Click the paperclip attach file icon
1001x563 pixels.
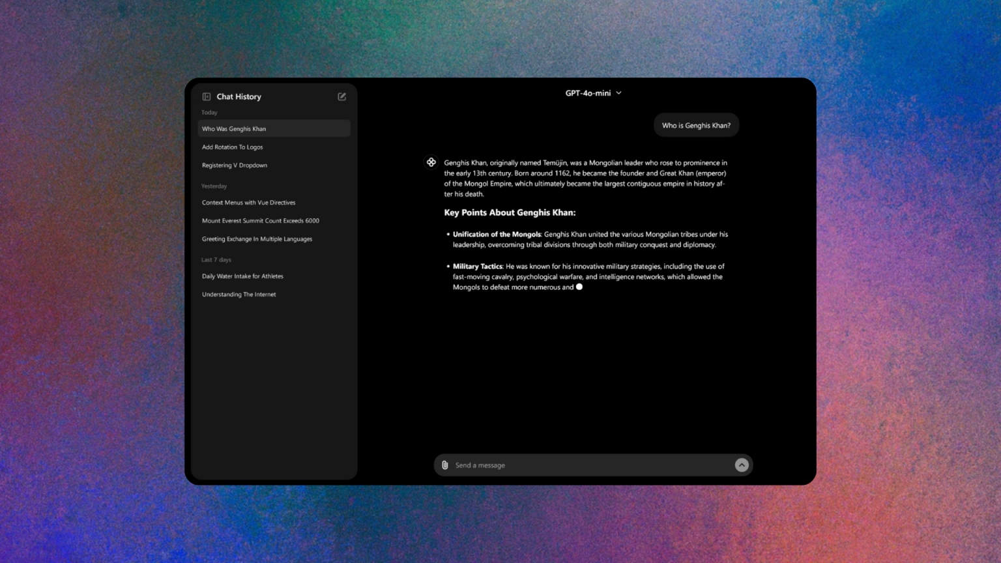[x=445, y=465]
